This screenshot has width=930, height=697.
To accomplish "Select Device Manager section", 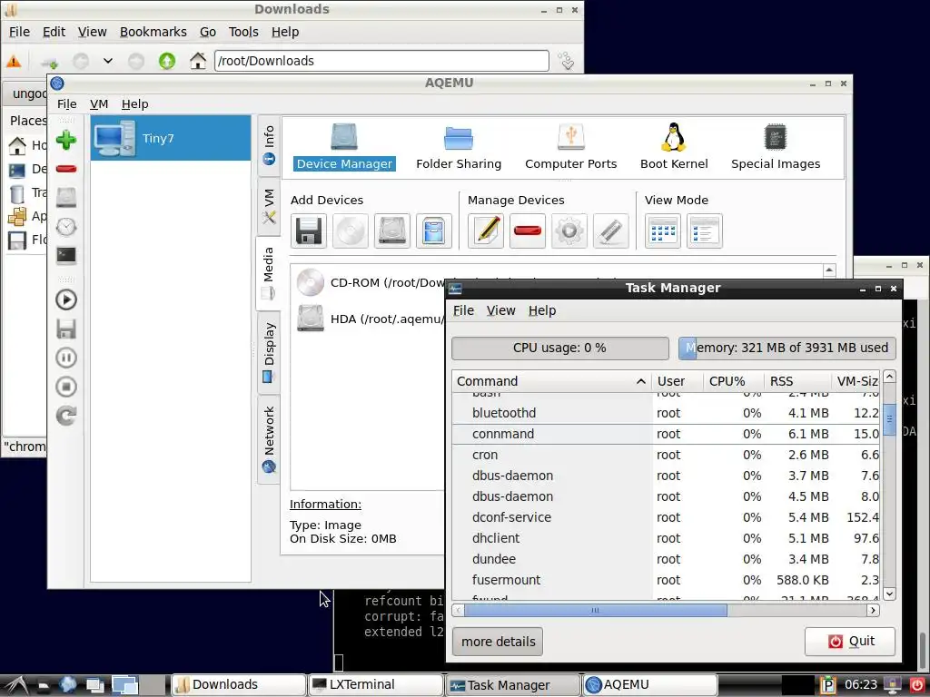I will [344, 147].
